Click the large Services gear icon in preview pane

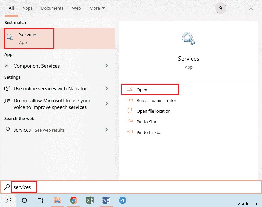[x=188, y=38]
